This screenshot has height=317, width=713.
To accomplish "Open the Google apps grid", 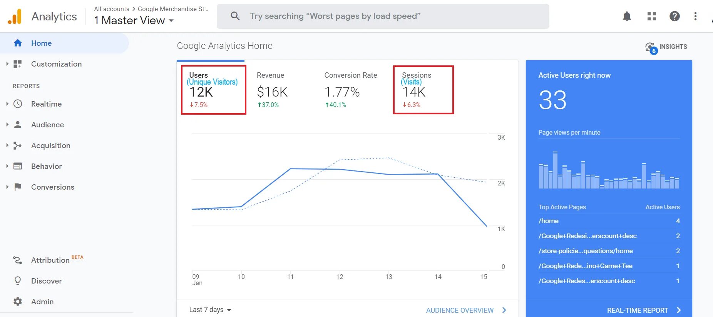I will click(651, 16).
